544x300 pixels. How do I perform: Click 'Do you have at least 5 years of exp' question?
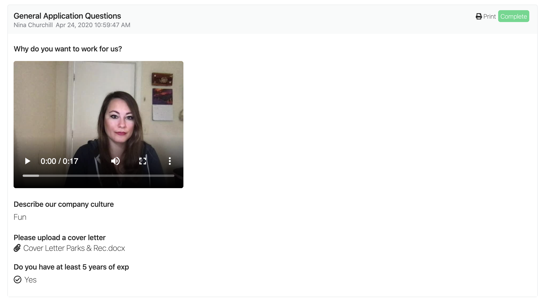tap(71, 267)
